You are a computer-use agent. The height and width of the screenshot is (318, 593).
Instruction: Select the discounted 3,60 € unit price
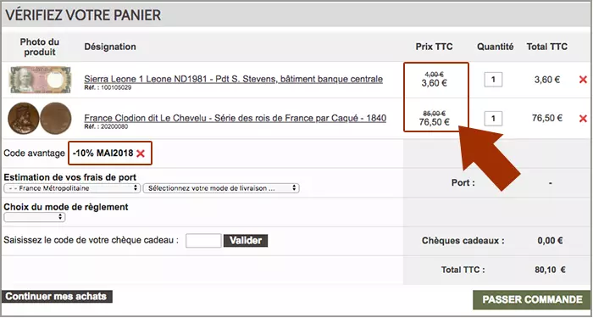tap(434, 83)
